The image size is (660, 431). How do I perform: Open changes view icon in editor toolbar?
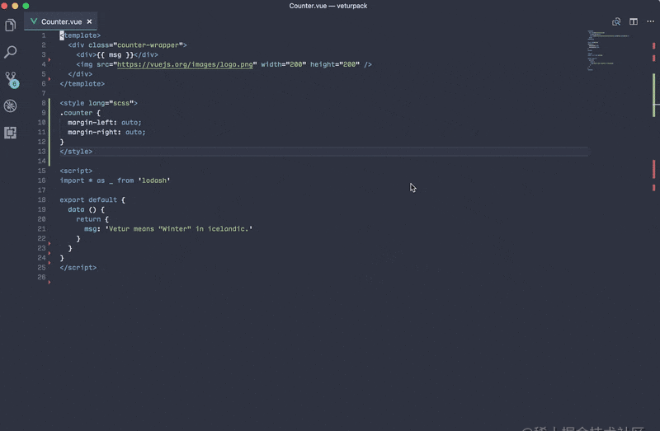pyautogui.click(x=616, y=21)
